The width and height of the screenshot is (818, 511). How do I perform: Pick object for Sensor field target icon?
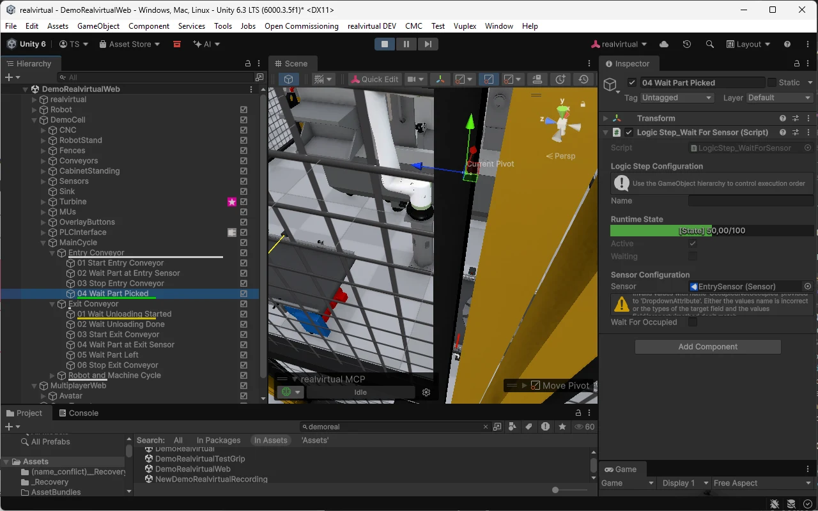pyautogui.click(x=808, y=286)
